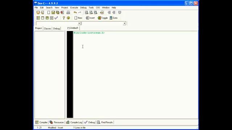Click the Save All icon
Image resolution: width=232 pixels, height=130 pixels.
click(58, 13)
